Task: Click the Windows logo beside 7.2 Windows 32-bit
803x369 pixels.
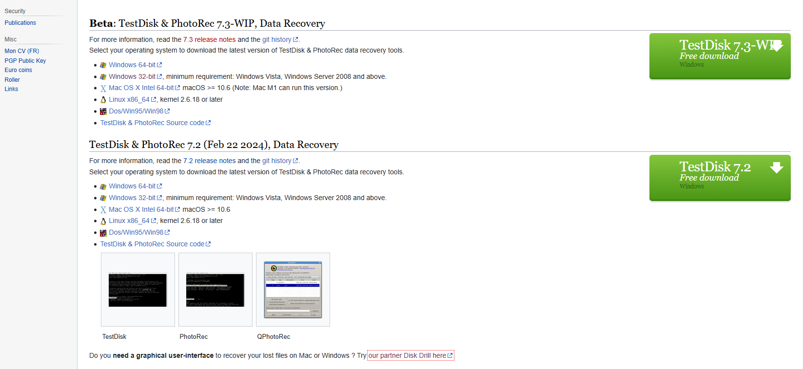Action: coord(103,198)
